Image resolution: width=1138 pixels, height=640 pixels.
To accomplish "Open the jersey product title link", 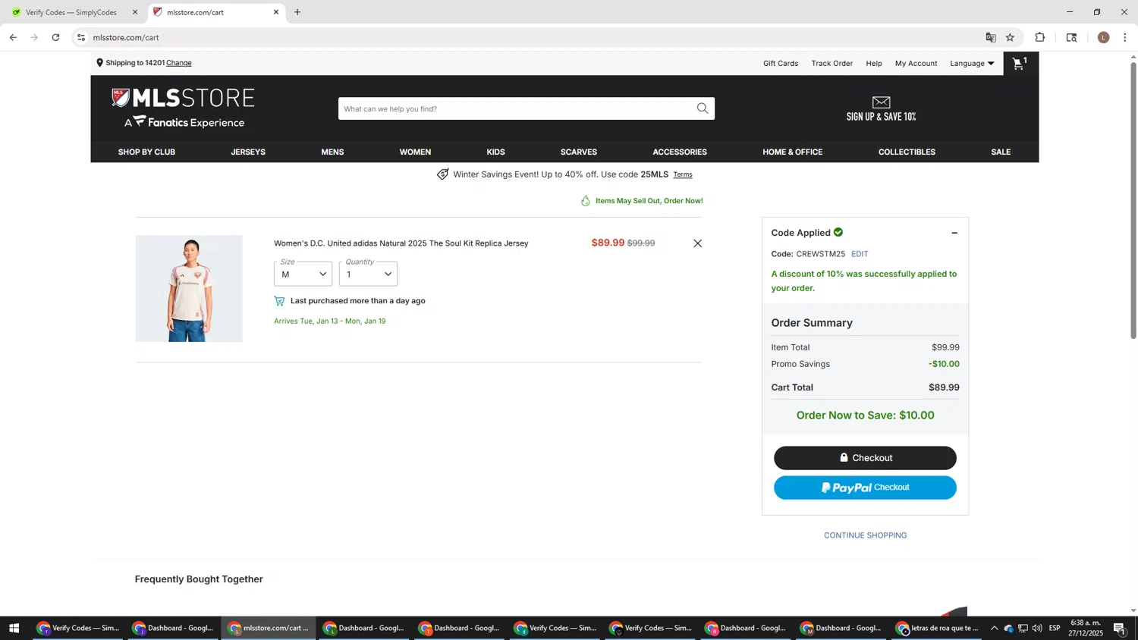I will [401, 243].
